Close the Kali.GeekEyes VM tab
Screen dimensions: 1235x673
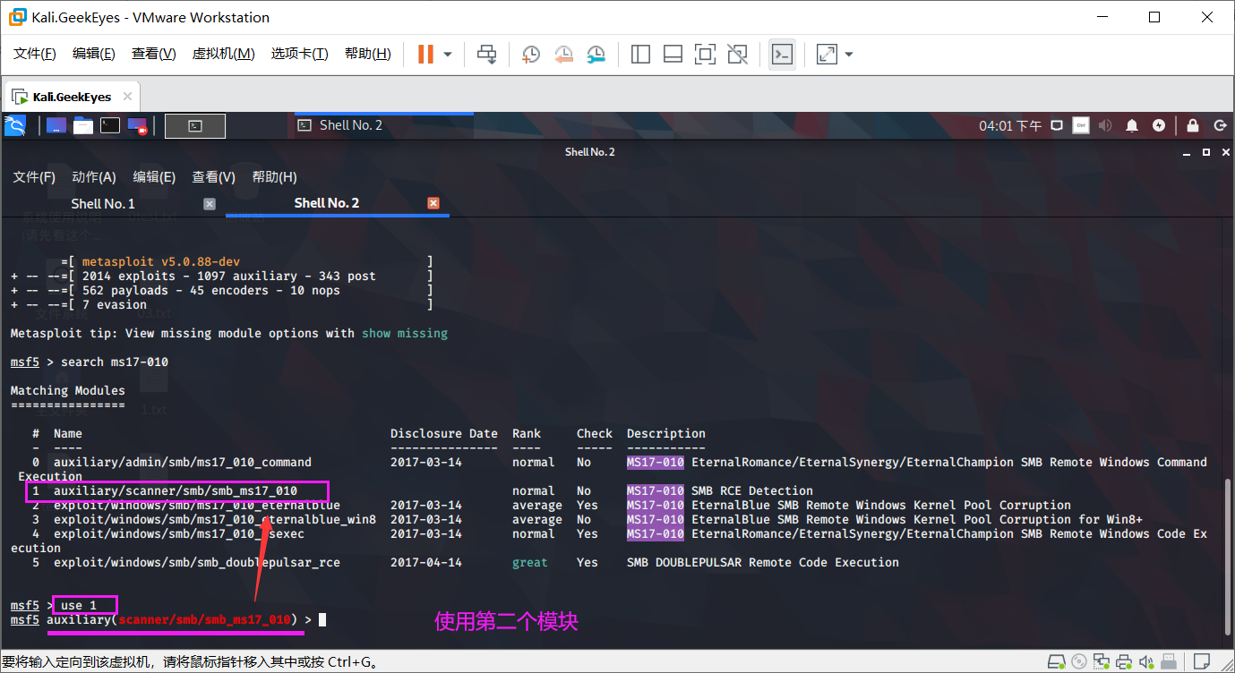coord(128,97)
